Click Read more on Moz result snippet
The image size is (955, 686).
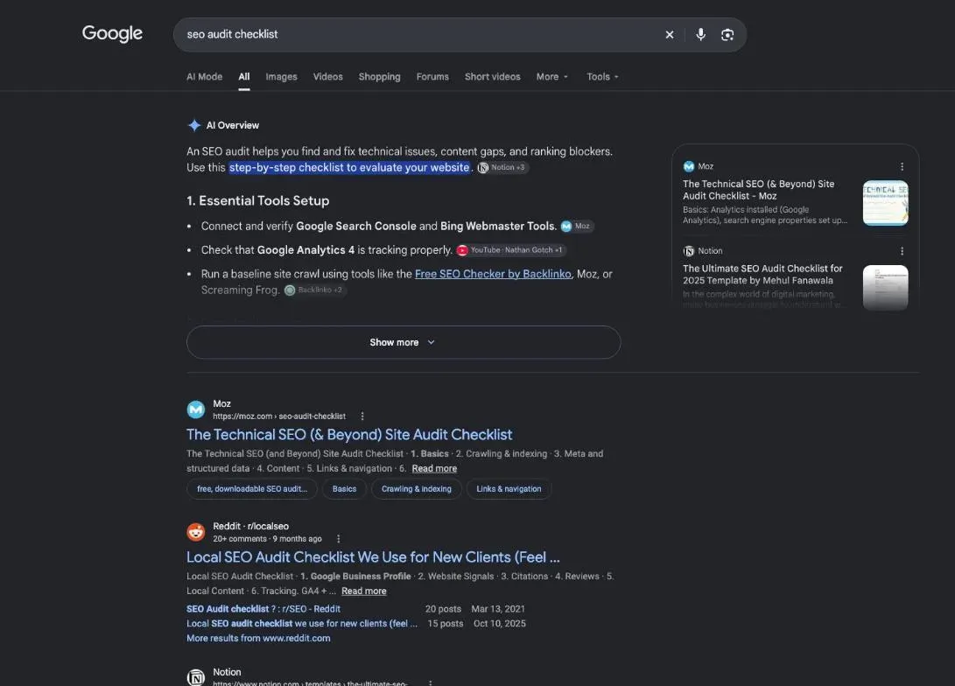pyautogui.click(x=434, y=469)
